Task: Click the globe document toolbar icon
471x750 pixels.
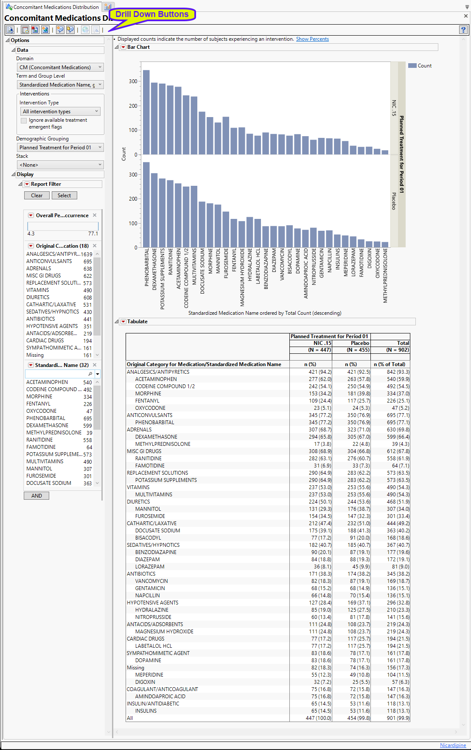Action: coord(45,30)
